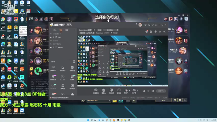The width and height of the screenshot is (217, 122).
Task: Click the phone-as-camera tip link at bottom
Action: click(x=60, y=98)
